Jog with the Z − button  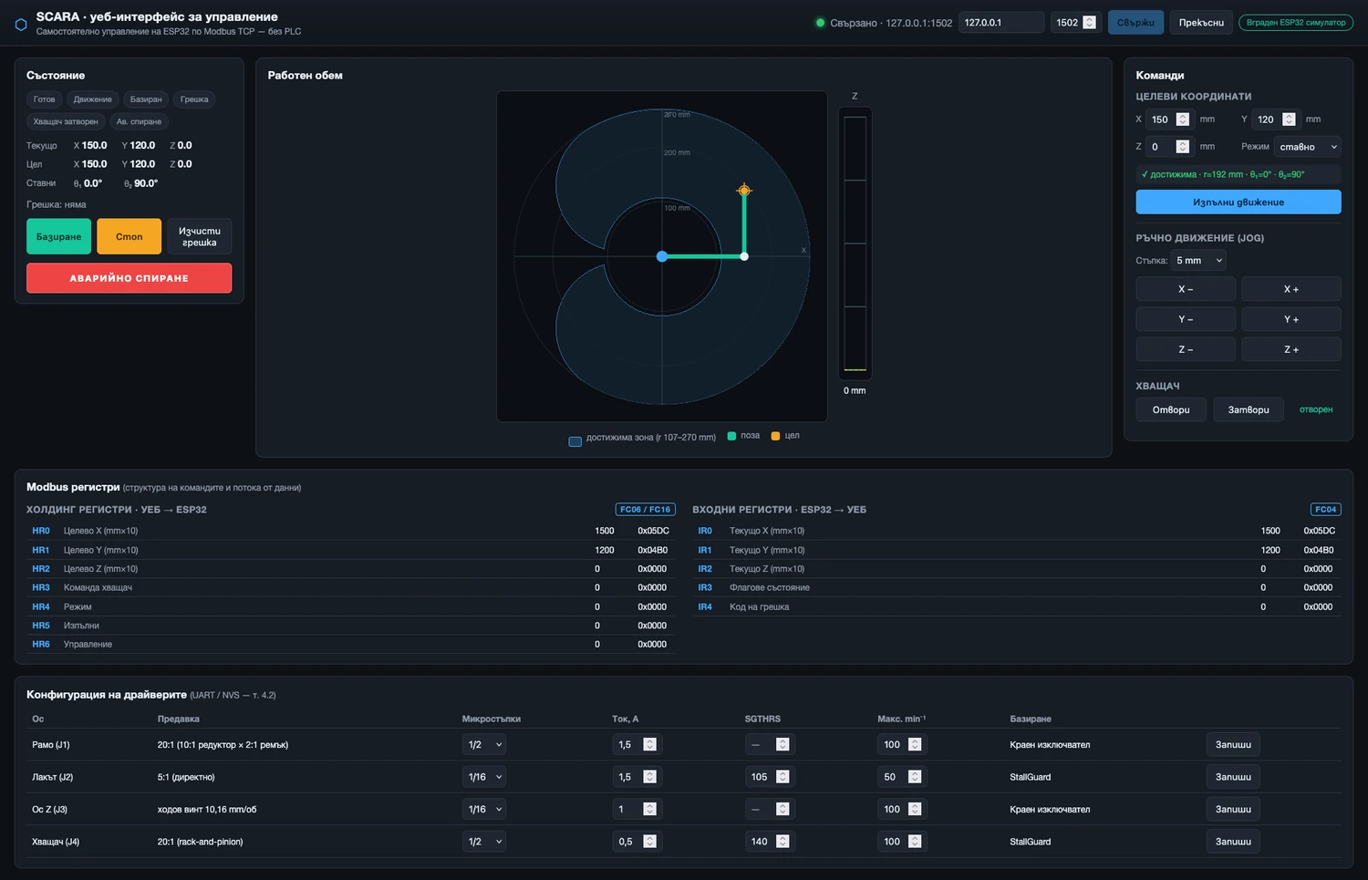[1186, 349]
